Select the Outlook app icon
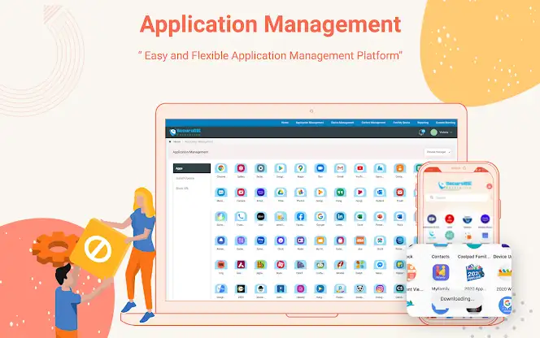Image resolution: width=540 pixels, height=338 pixels. 380,193
